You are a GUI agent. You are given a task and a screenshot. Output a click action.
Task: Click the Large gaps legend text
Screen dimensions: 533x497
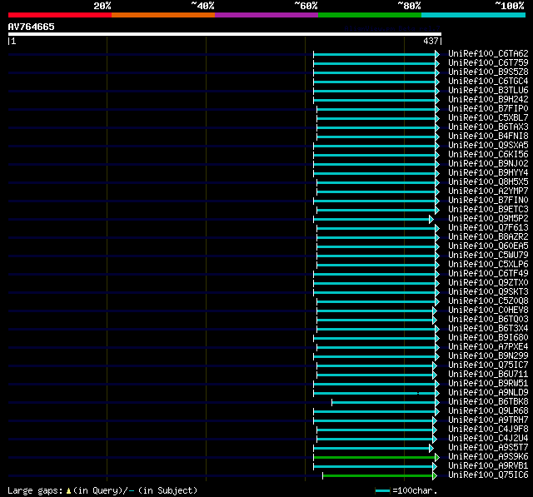point(102,490)
